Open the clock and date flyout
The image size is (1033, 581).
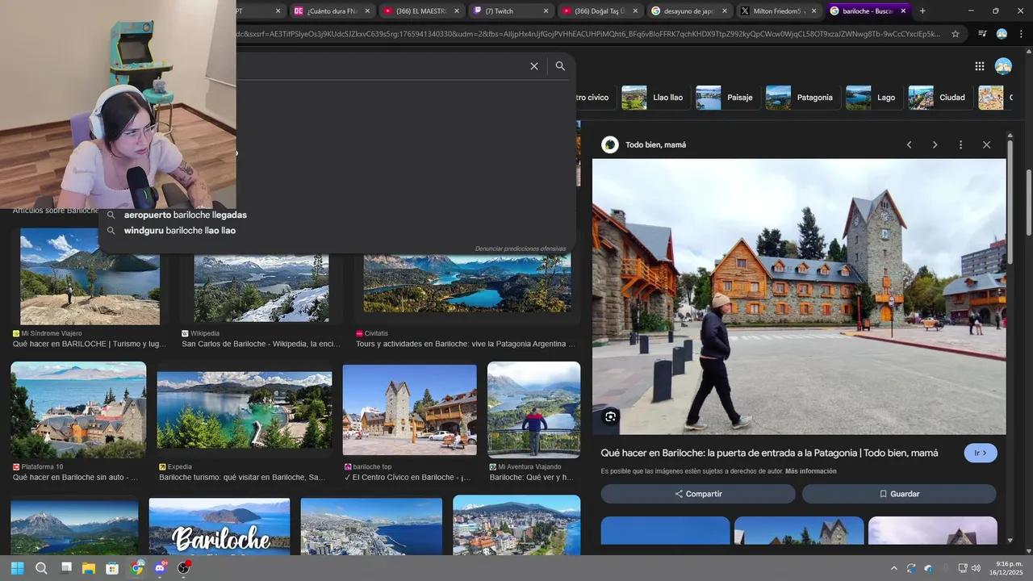click(x=1007, y=568)
